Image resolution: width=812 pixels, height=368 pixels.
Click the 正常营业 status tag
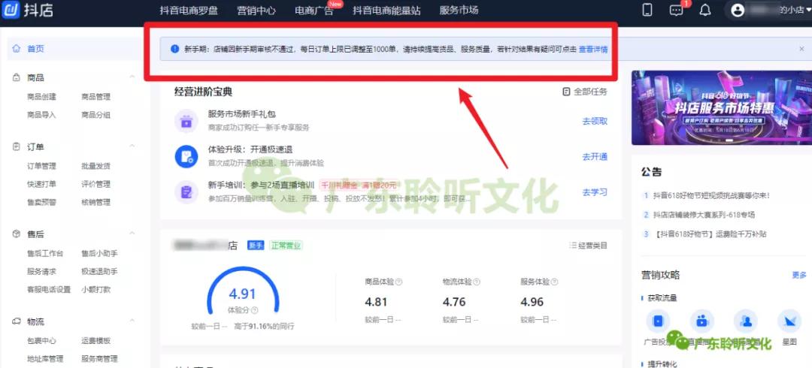coord(286,246)
